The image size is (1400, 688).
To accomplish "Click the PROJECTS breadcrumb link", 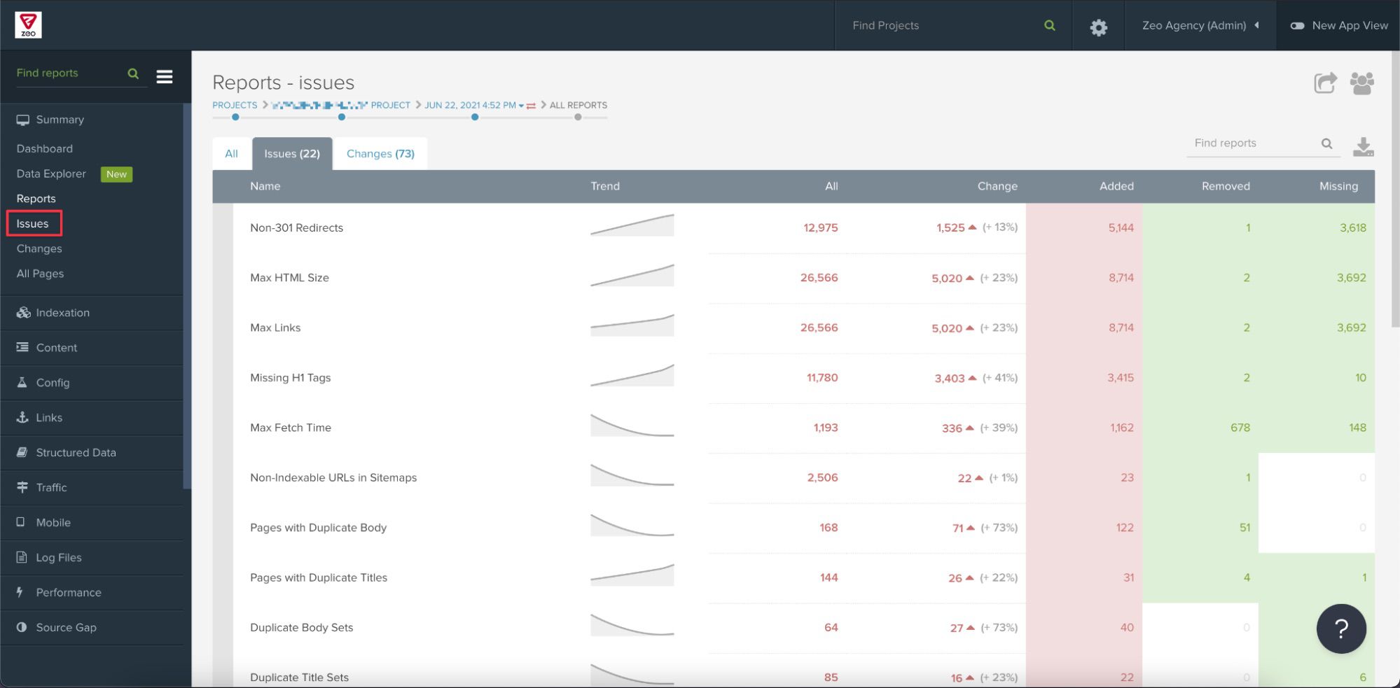I will tap(235, 105).
